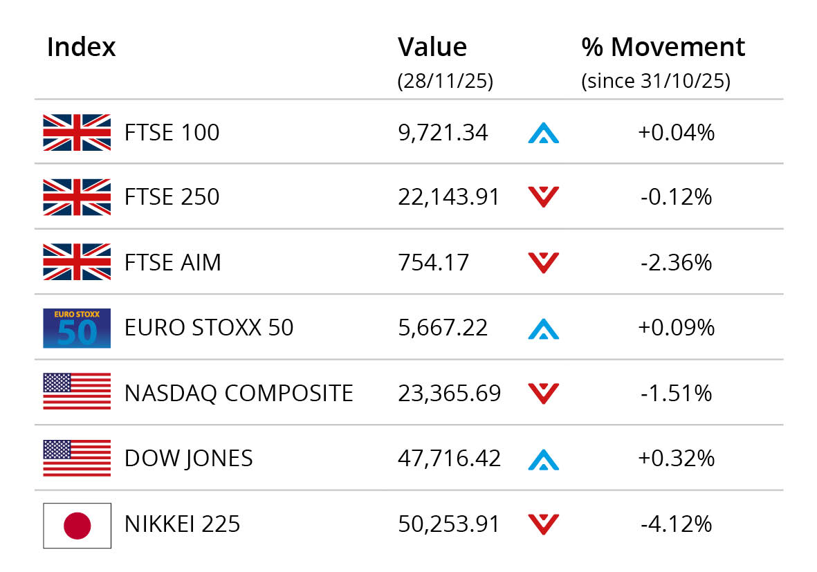The width and height of the screenshot is (817, 572).
Task: Click the UK flag beside FTSE 100
Action: click(x=77, y=132)
